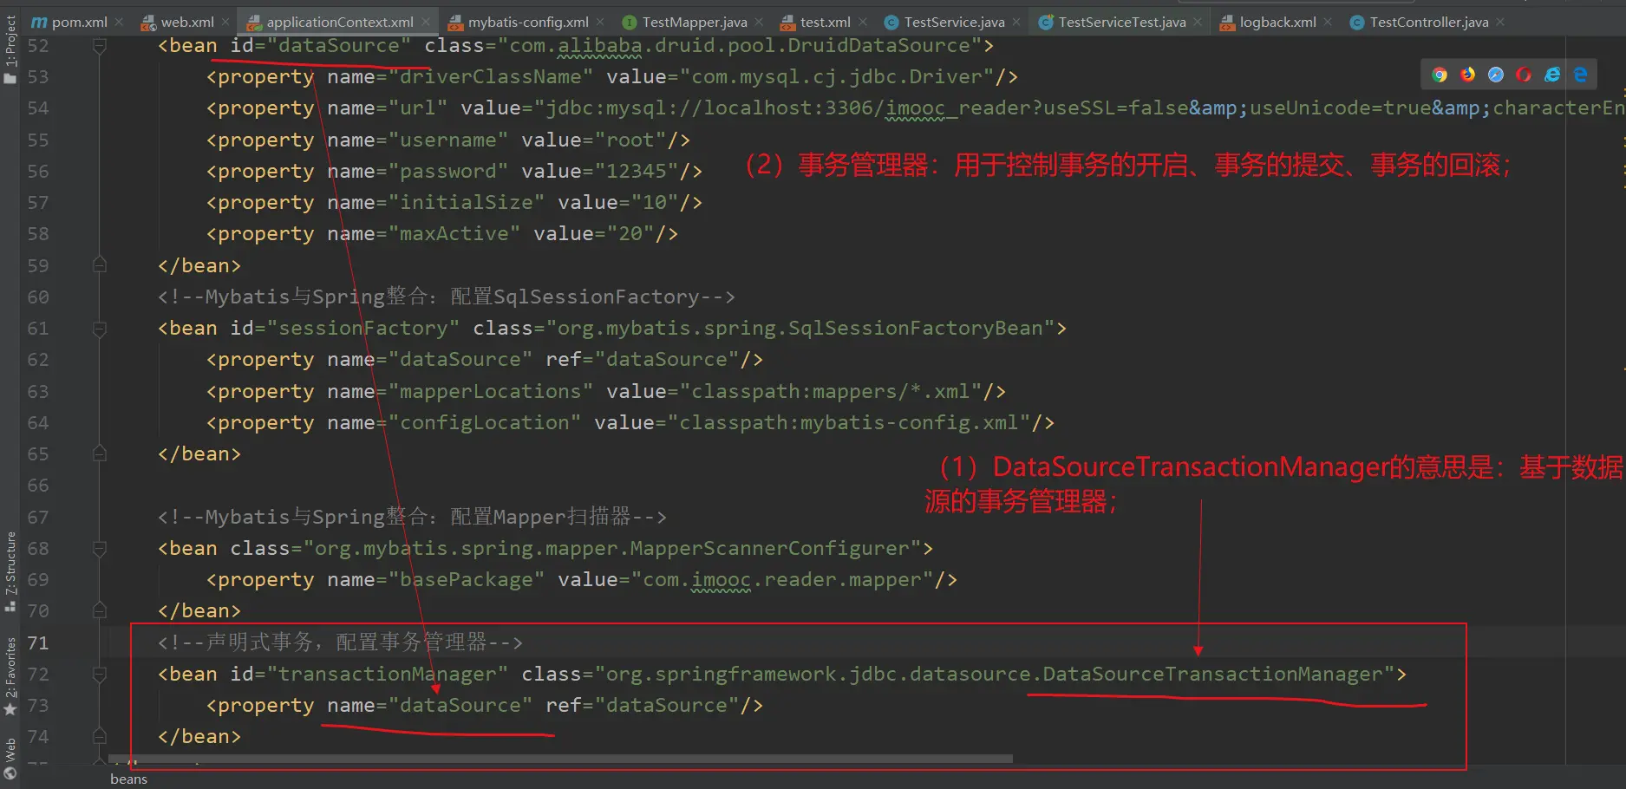Viewport: 1626px width, 789px height.
Task: Close the mybatis-config.xml tab
Action: point(600,22)
